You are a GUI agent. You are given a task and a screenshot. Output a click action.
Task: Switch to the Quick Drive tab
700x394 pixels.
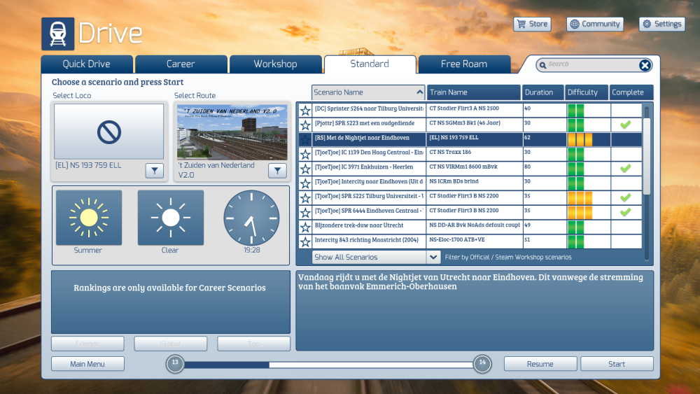tap(86, 64)
